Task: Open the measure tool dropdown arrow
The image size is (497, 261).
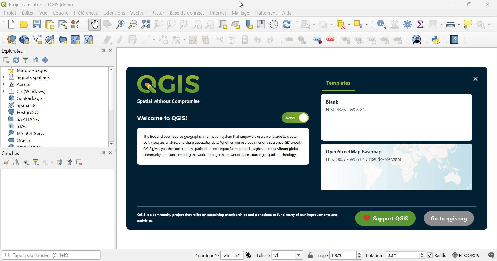Action: click(459, 24)
